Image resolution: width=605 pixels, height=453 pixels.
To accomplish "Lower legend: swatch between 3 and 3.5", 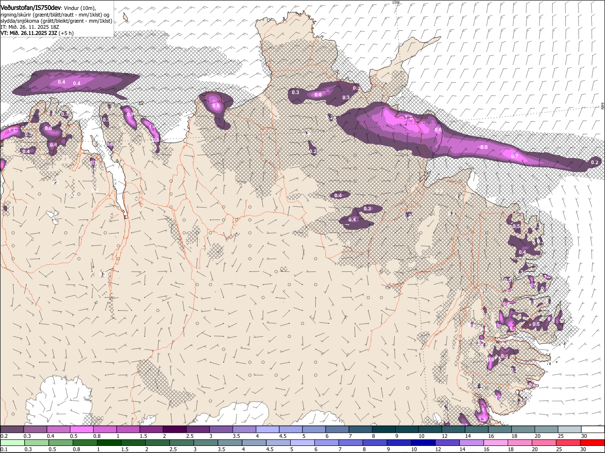I will click(x=206, y=443).
